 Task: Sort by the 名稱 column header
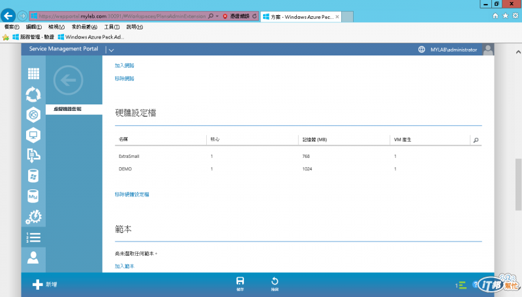[123, 139]
